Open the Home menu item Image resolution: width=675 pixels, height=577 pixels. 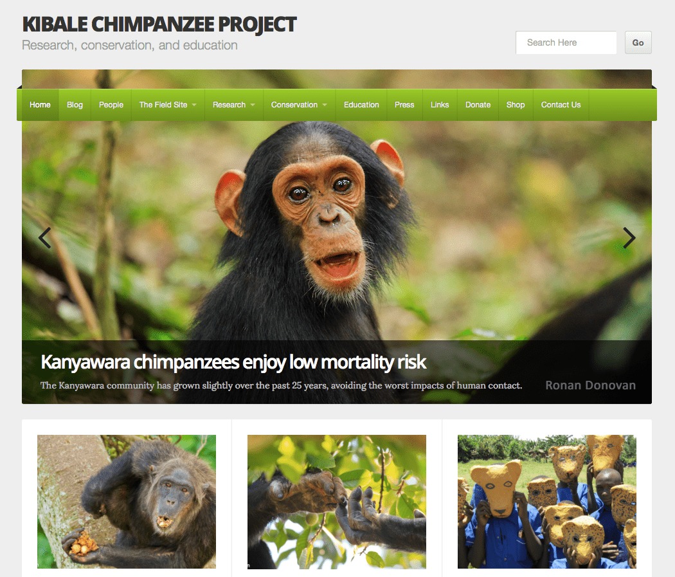click(40, 105)
